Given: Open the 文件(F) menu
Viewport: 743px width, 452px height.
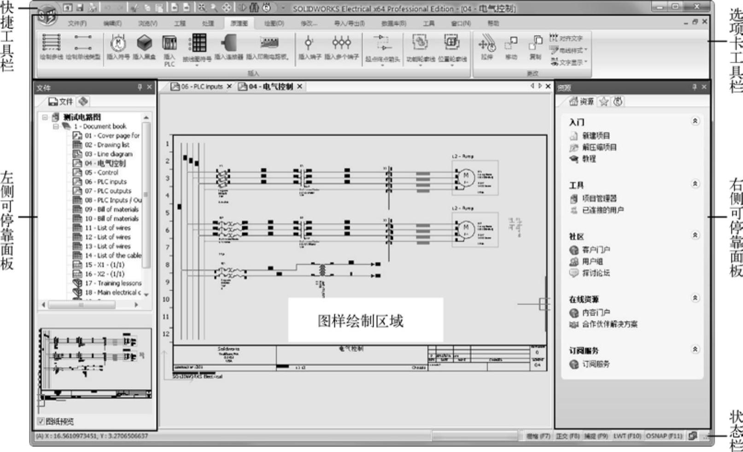Looking at the screenshot, I should click(x=77, y=23).
